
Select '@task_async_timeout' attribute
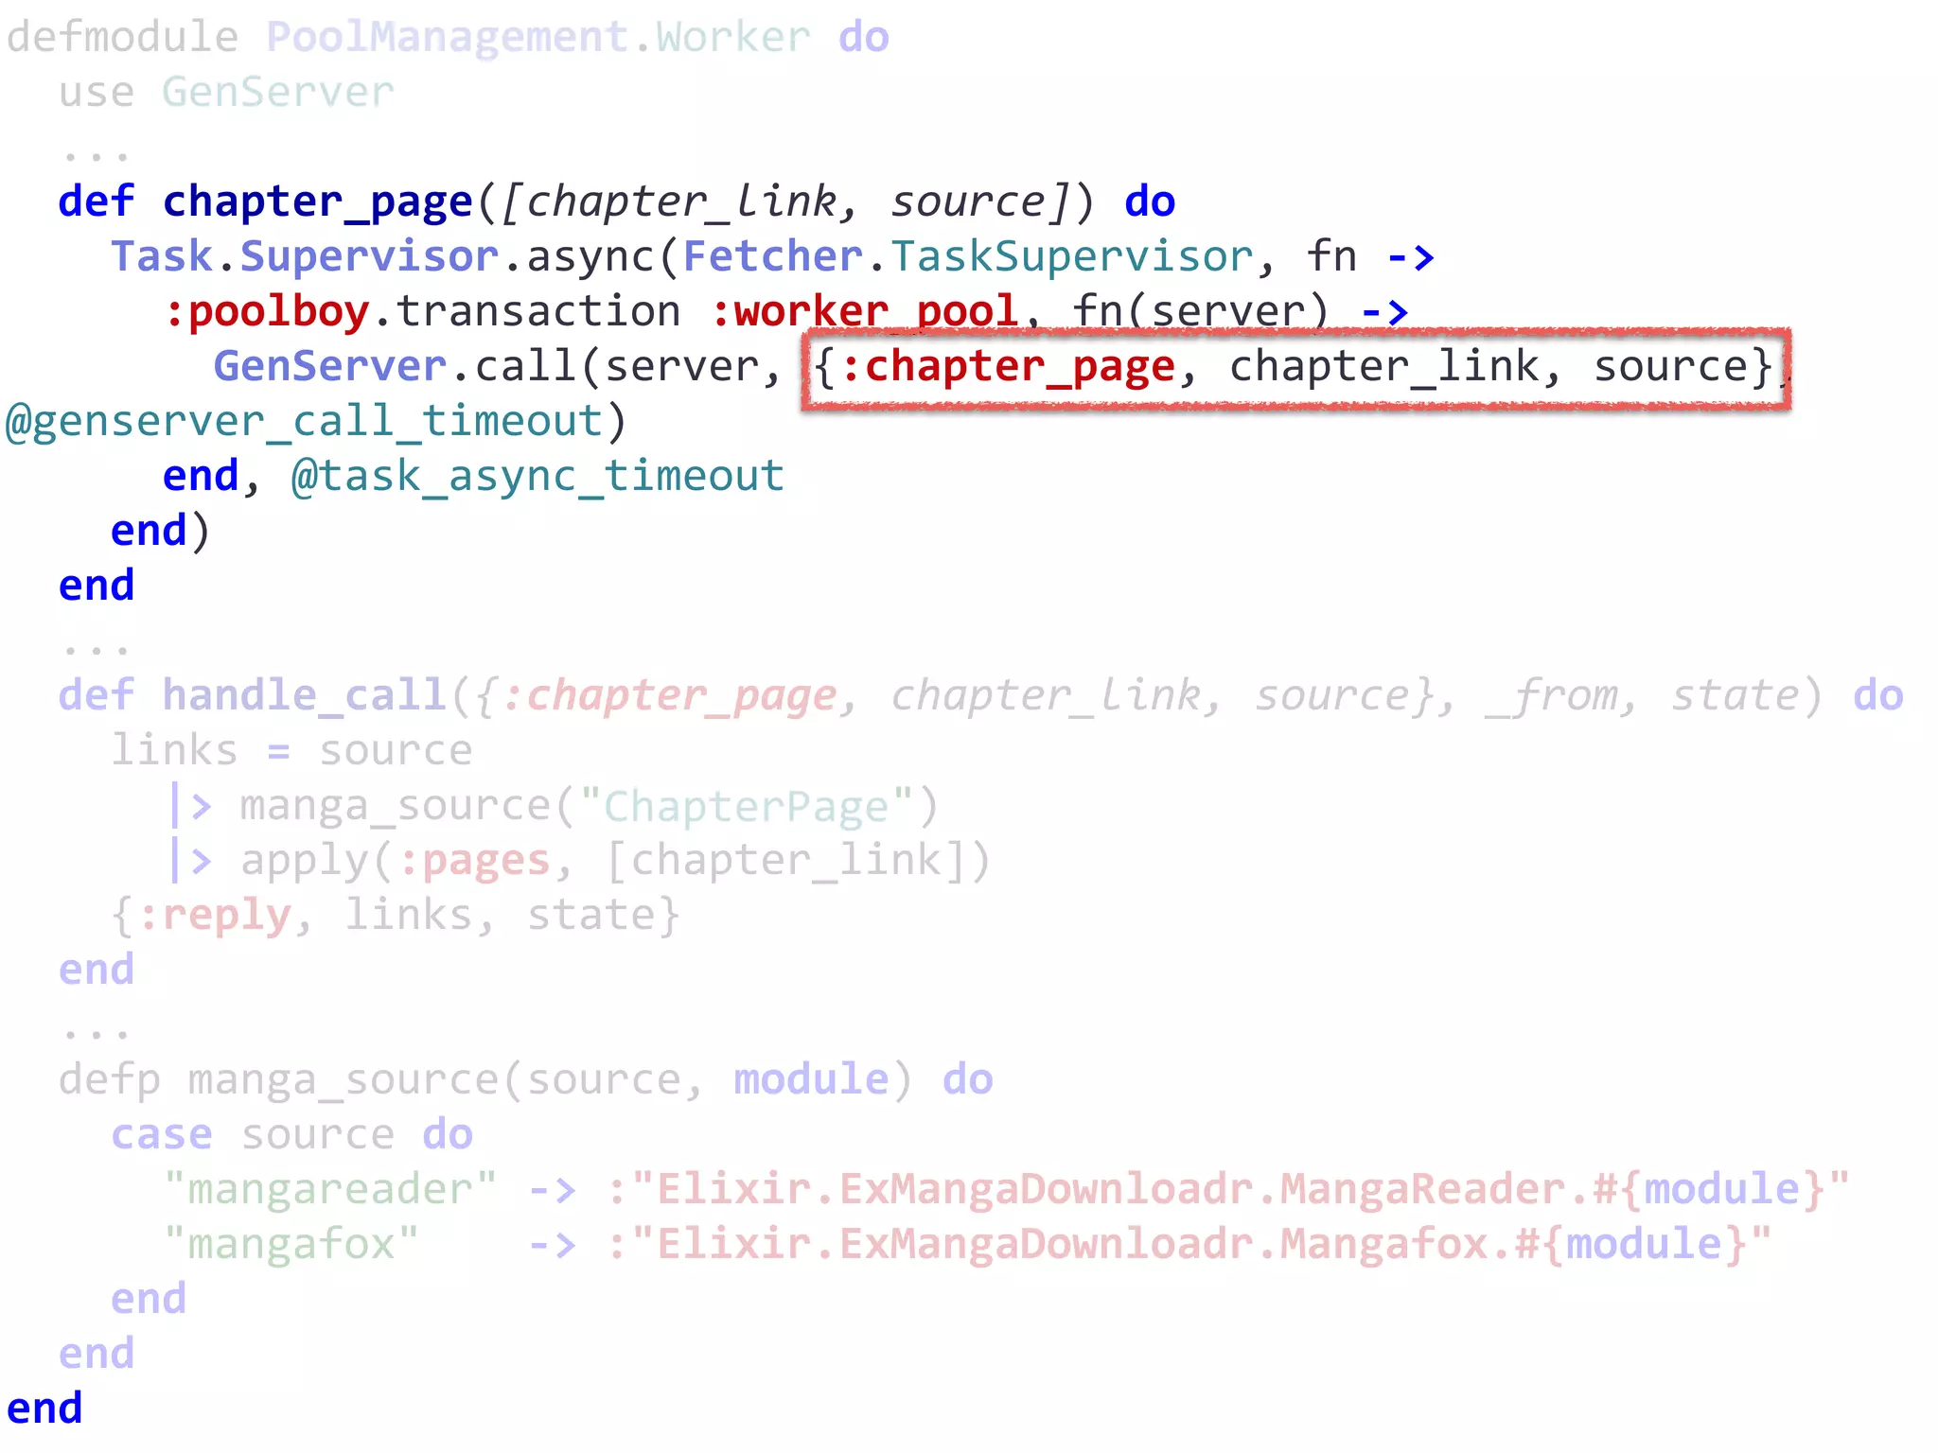pyautogui.click(x=537, y=478)
